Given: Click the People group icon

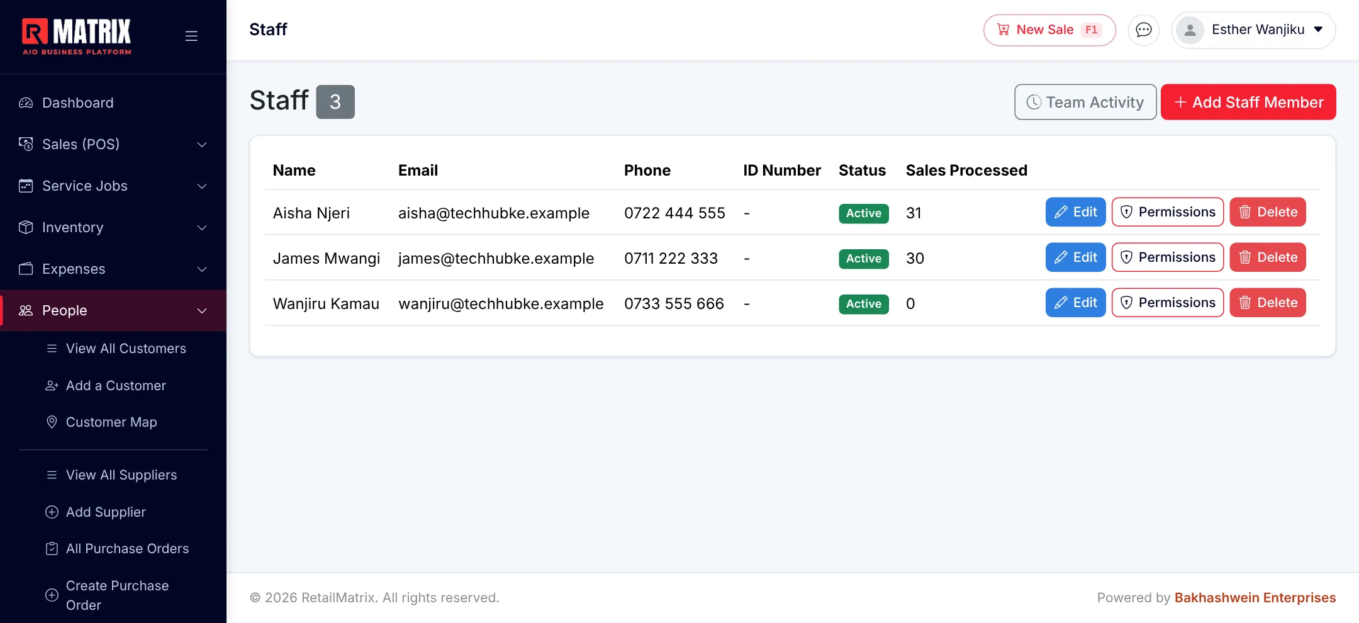Looking at the screenshot, I should pyautogui.click(x=26, y=310).
